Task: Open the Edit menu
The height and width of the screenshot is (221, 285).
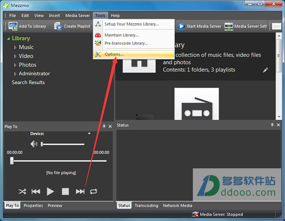Action: click(25, 16)
